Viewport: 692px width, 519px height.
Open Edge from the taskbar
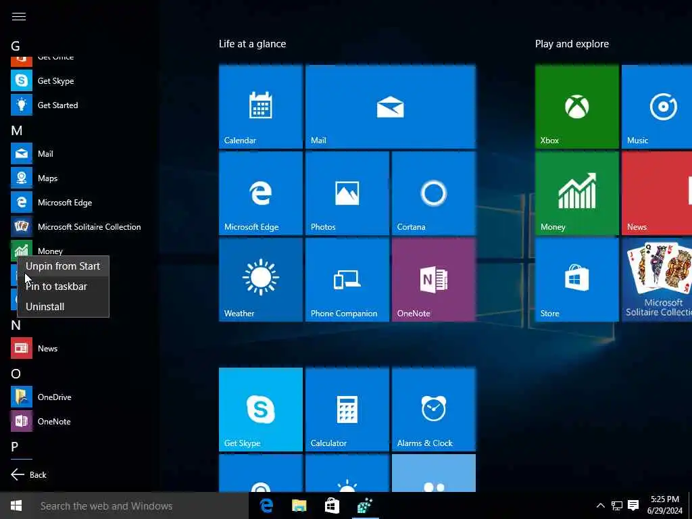point(266,505)
